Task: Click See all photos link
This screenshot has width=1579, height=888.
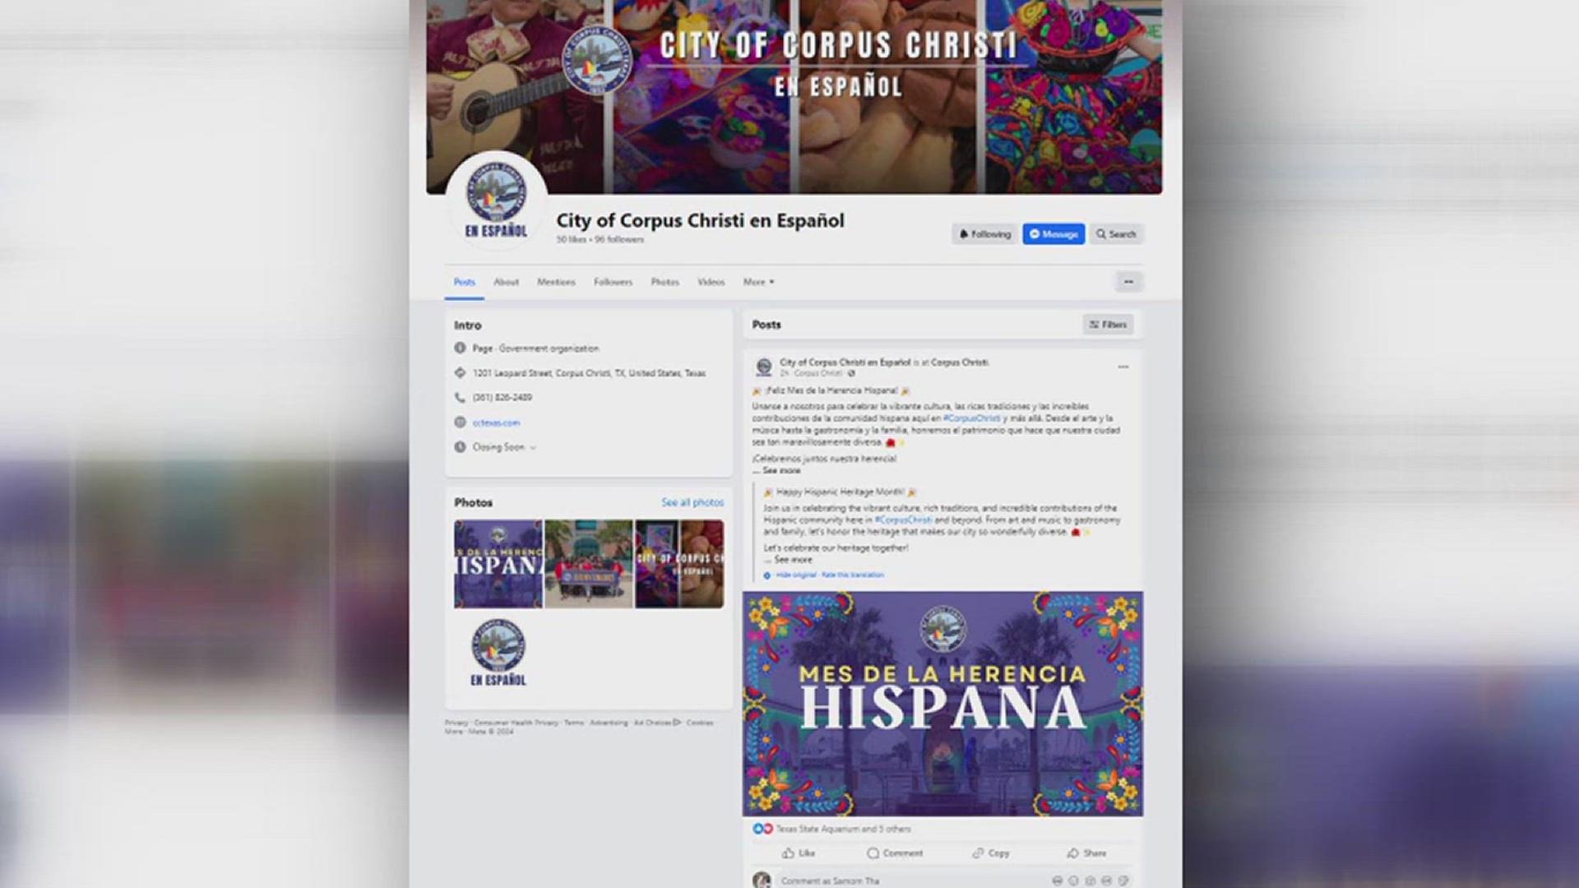Action: click(x=692, y=502)
